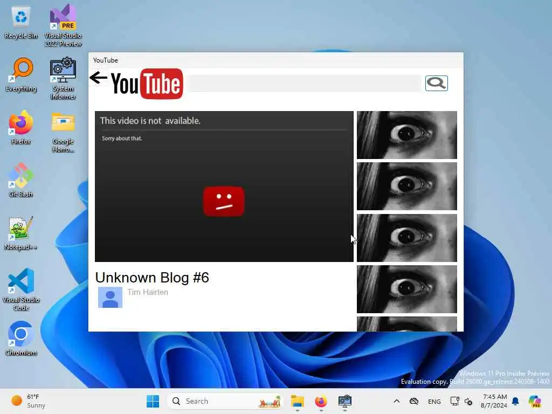The height and width of the screenshot is (414, 552).
Task: Open the clock showing 7:45 AM
Action: (494, 401)
